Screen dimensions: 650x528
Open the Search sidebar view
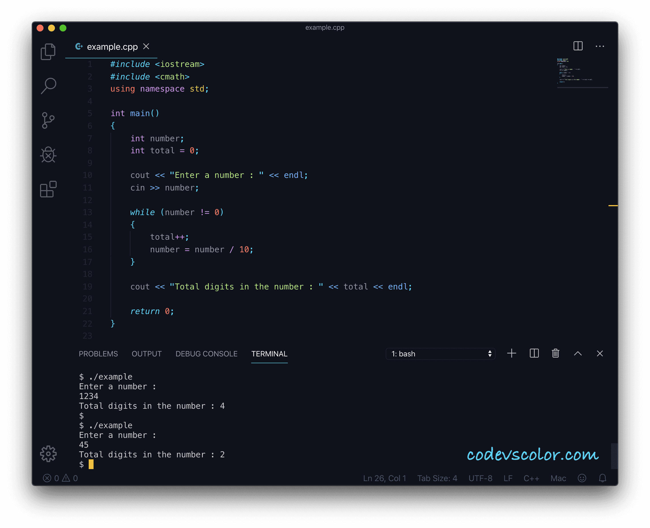coord(48,86)
